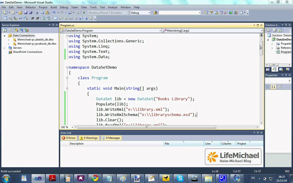Screen dimensions: 293x183
Task: Open the Toolbox hammer-and-wrench icon
Action: pos(226,13)
